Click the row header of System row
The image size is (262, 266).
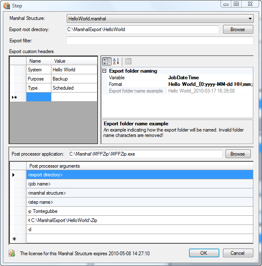18,70
